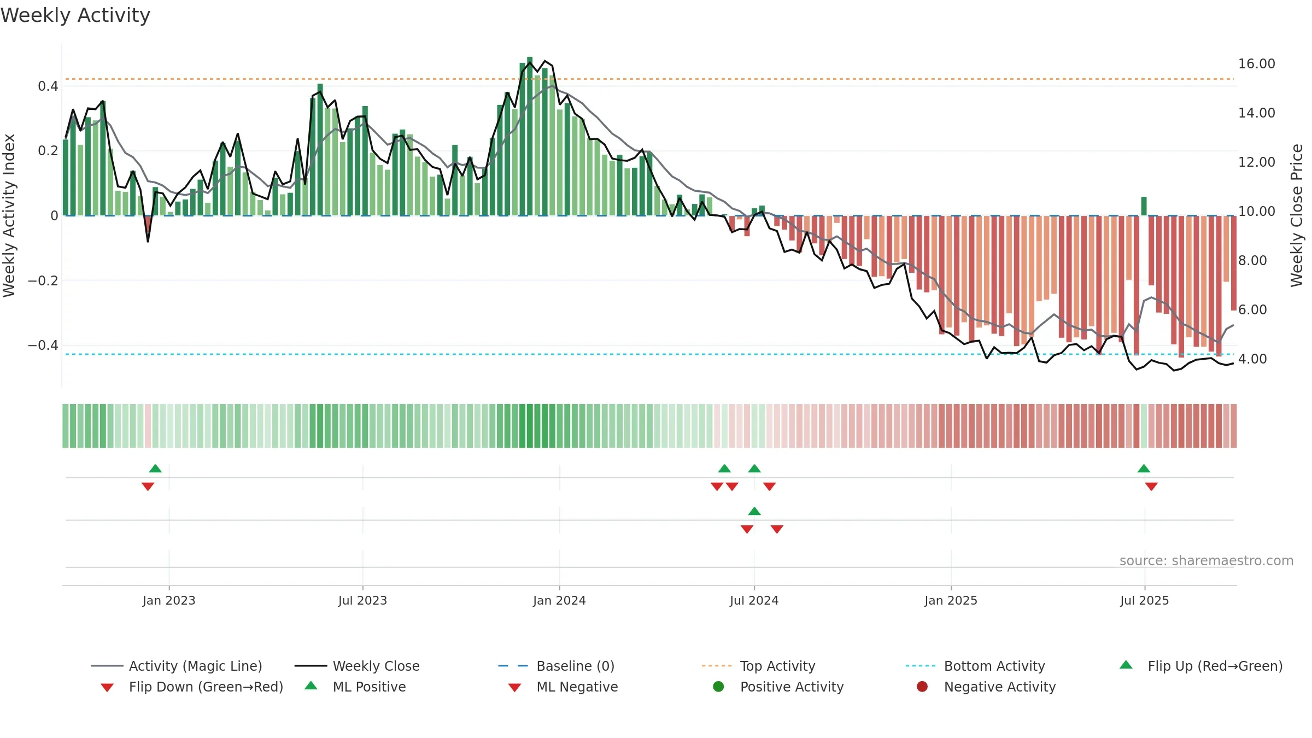Toggle the Weekly Close legend entry
The image size is (1312, 738).
pos(357,666)
